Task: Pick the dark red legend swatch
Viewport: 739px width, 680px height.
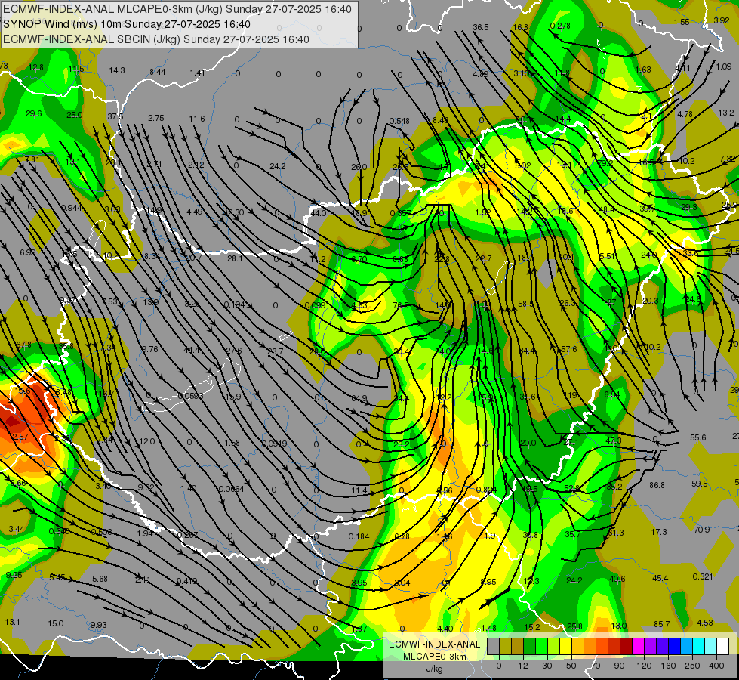Action: pyautogui.click(x=627, y=647)
